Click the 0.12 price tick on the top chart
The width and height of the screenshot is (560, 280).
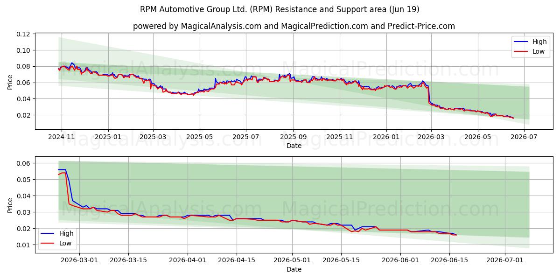(x=23, y=34)
